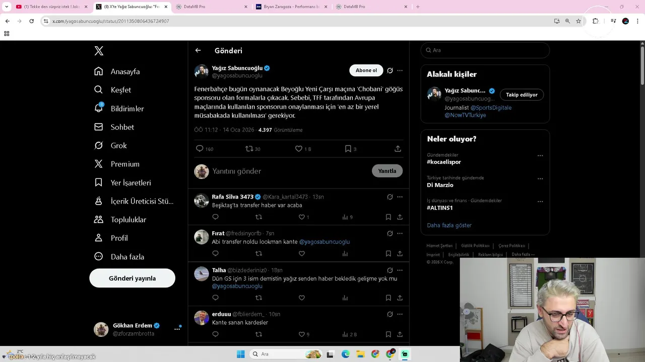This screenshot has width=645, height=362.
Task: Open @SportsDigitale link
Action: (491, 108)
